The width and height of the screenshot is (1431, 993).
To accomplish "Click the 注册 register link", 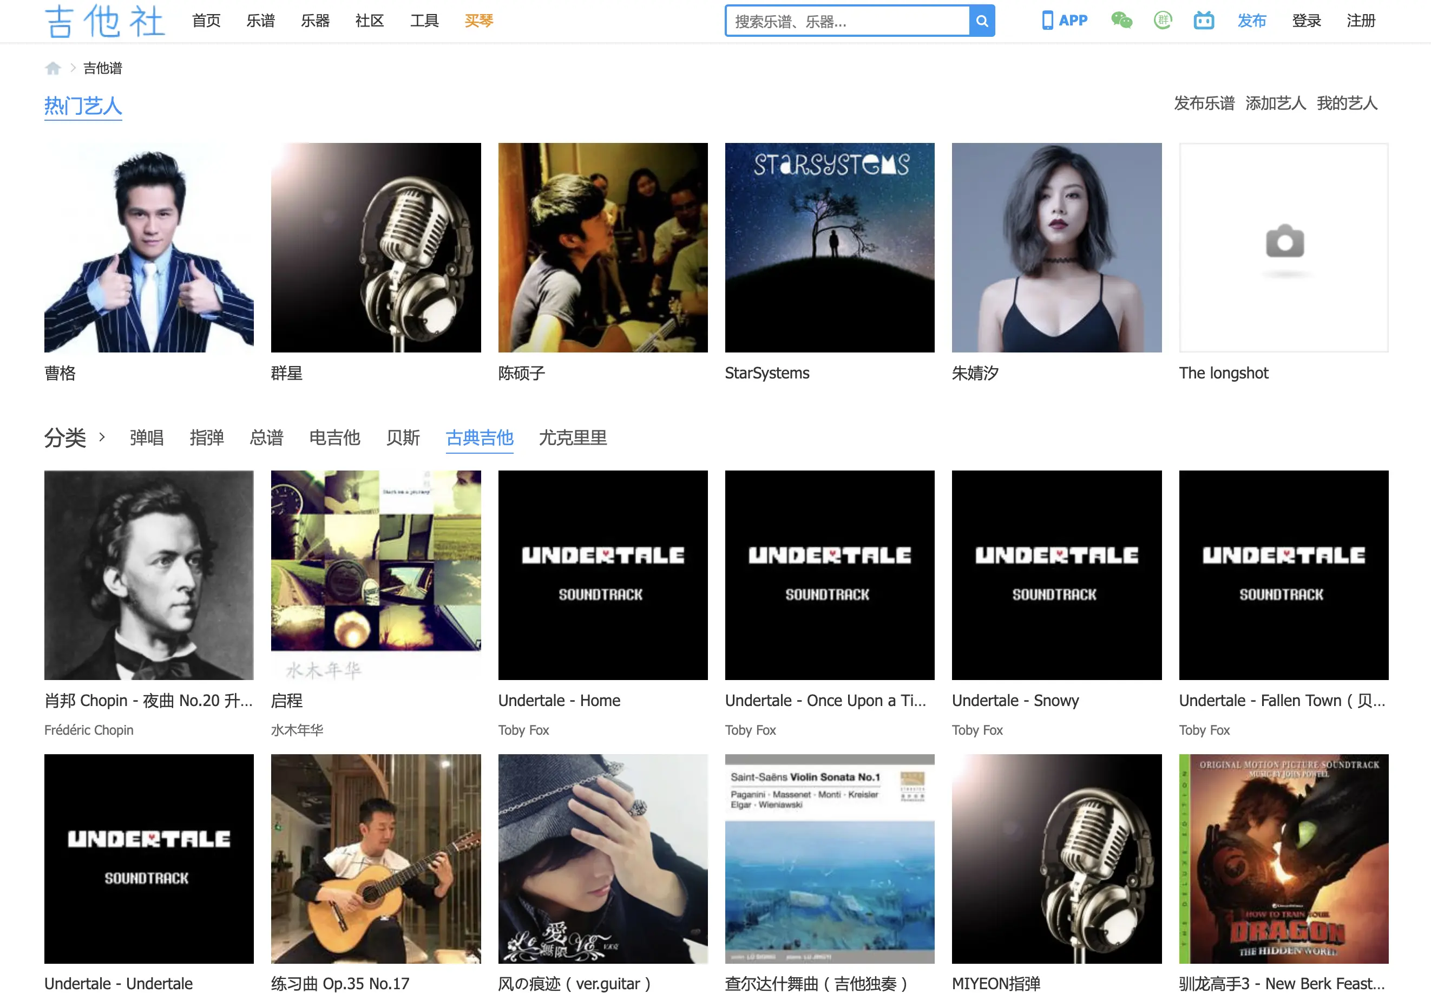I will point(1361,21).
